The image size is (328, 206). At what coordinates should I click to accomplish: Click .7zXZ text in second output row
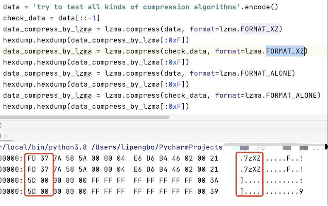point(250,169)
